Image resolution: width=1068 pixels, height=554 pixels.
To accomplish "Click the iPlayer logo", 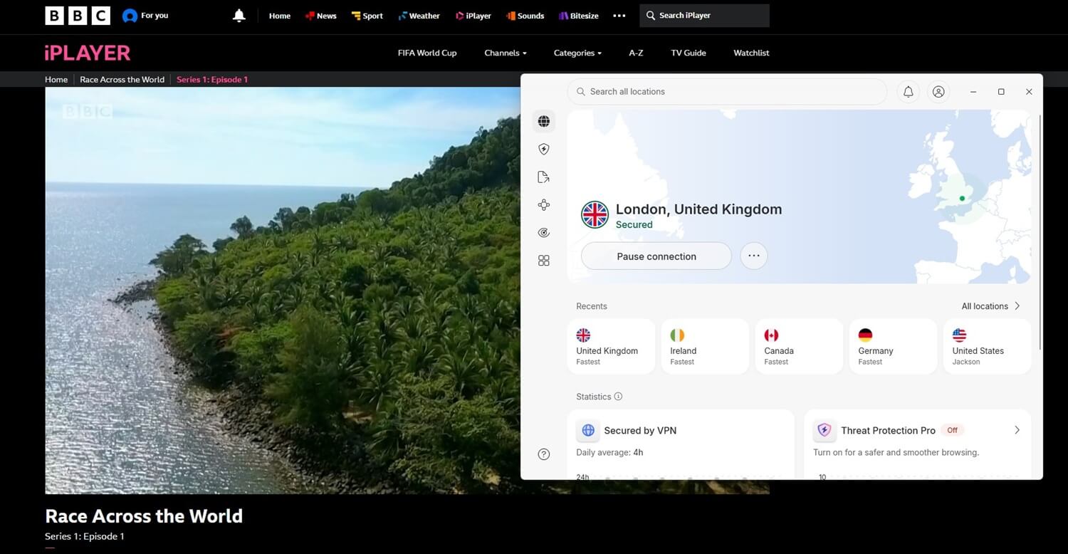I will coord(88,53).
